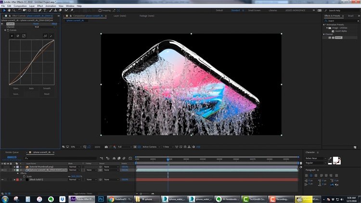This screenshot has width=361, height=203.
Task: Take snapshot with camera icon in viewer
Action: click(x=106, y=147)
